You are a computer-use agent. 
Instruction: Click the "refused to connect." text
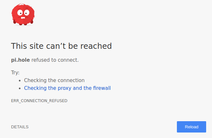point(55,60)
